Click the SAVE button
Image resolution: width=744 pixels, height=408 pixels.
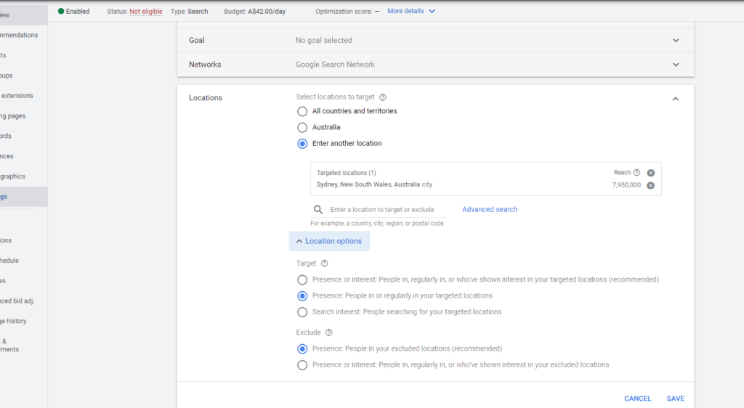(676, 399)
